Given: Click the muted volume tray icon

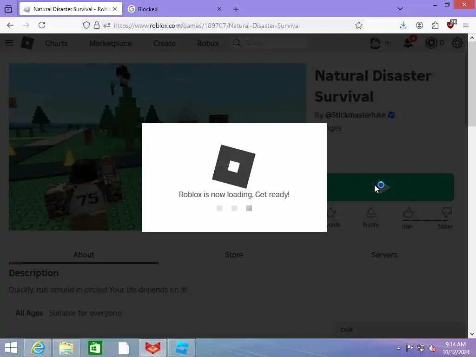Looking at the screenshot, I should (x=432, y=348).
